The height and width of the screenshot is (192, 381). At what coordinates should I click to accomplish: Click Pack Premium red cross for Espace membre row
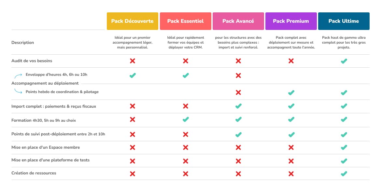pyautogui.click(x=291, y=147)
